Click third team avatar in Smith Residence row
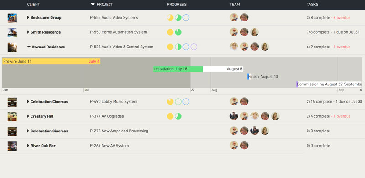The image size is (365, 178). [255, 32]
